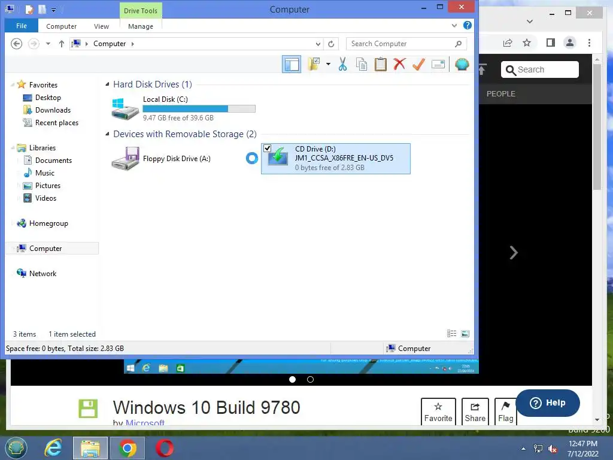
Task: Click the Copy toolbar icon
Action: tap(362, 64)
